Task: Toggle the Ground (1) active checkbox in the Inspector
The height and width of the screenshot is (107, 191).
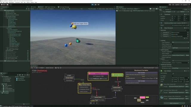Action: [x=164, y=10]
